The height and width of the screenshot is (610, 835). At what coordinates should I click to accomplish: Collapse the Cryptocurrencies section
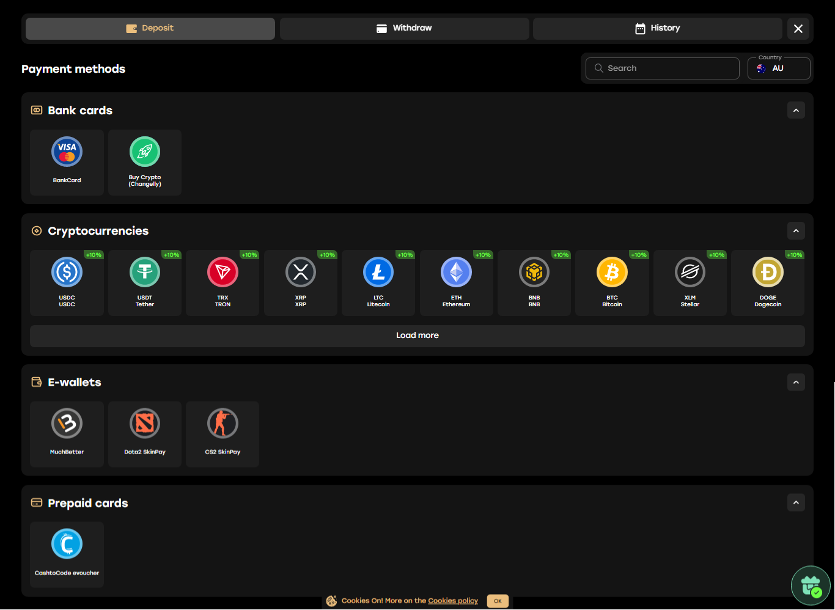tap(796, 231)
